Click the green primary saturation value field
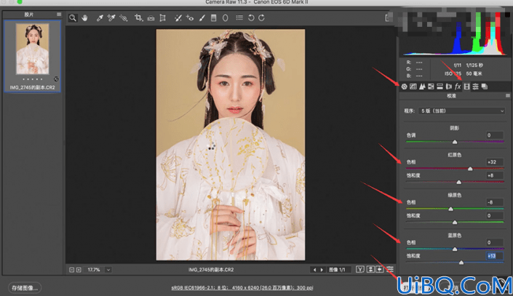513x296 pixels. click(495, 215)
